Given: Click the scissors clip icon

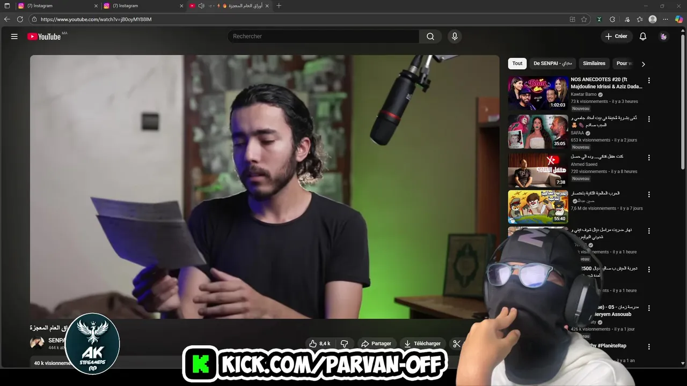Looking at the screenshot, I should [457, 344].
